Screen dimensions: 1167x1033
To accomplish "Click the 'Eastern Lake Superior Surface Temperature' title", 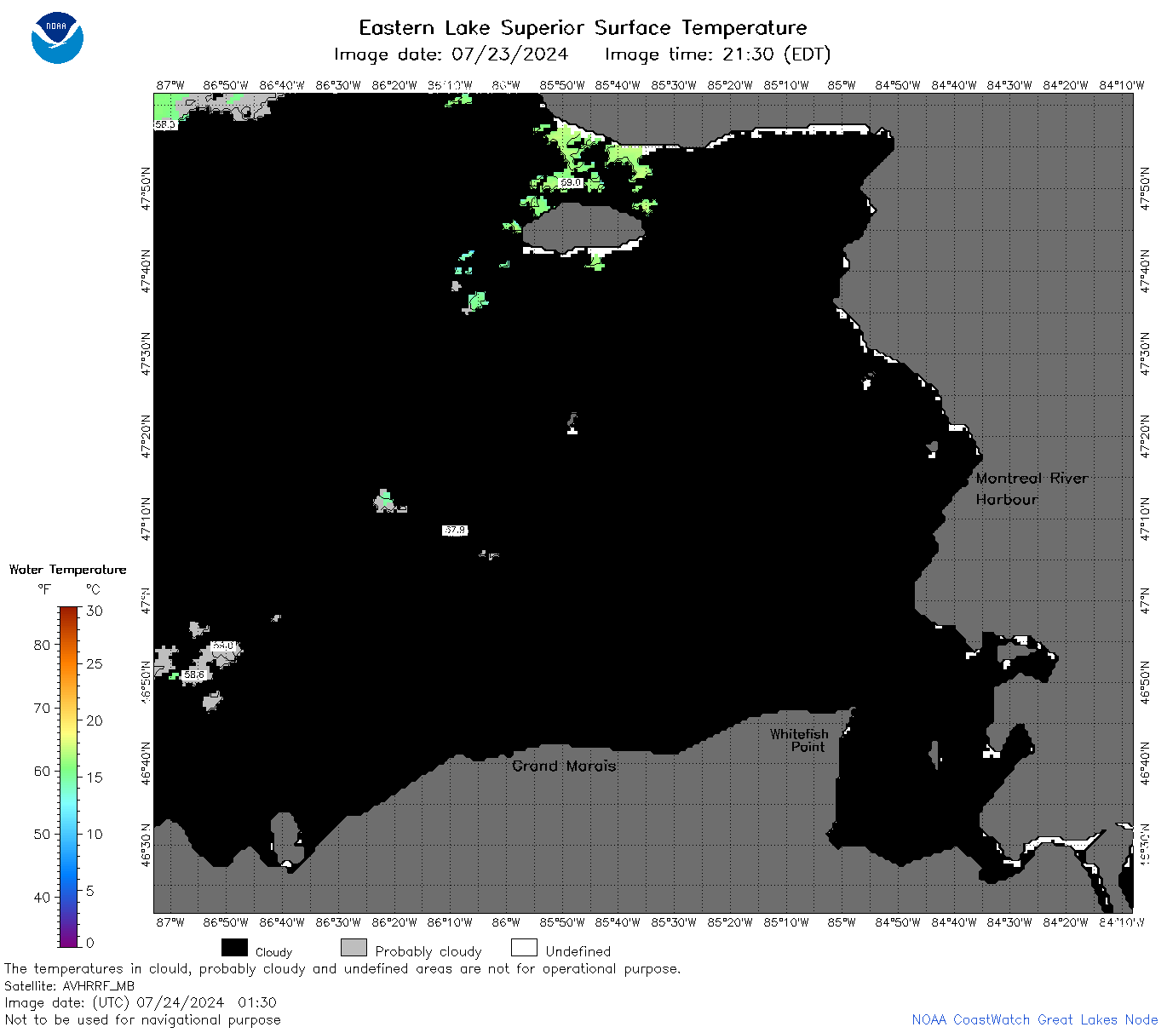I will (x=583, y=28).
